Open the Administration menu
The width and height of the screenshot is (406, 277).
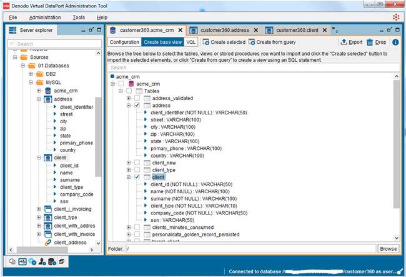pos(45,18)
